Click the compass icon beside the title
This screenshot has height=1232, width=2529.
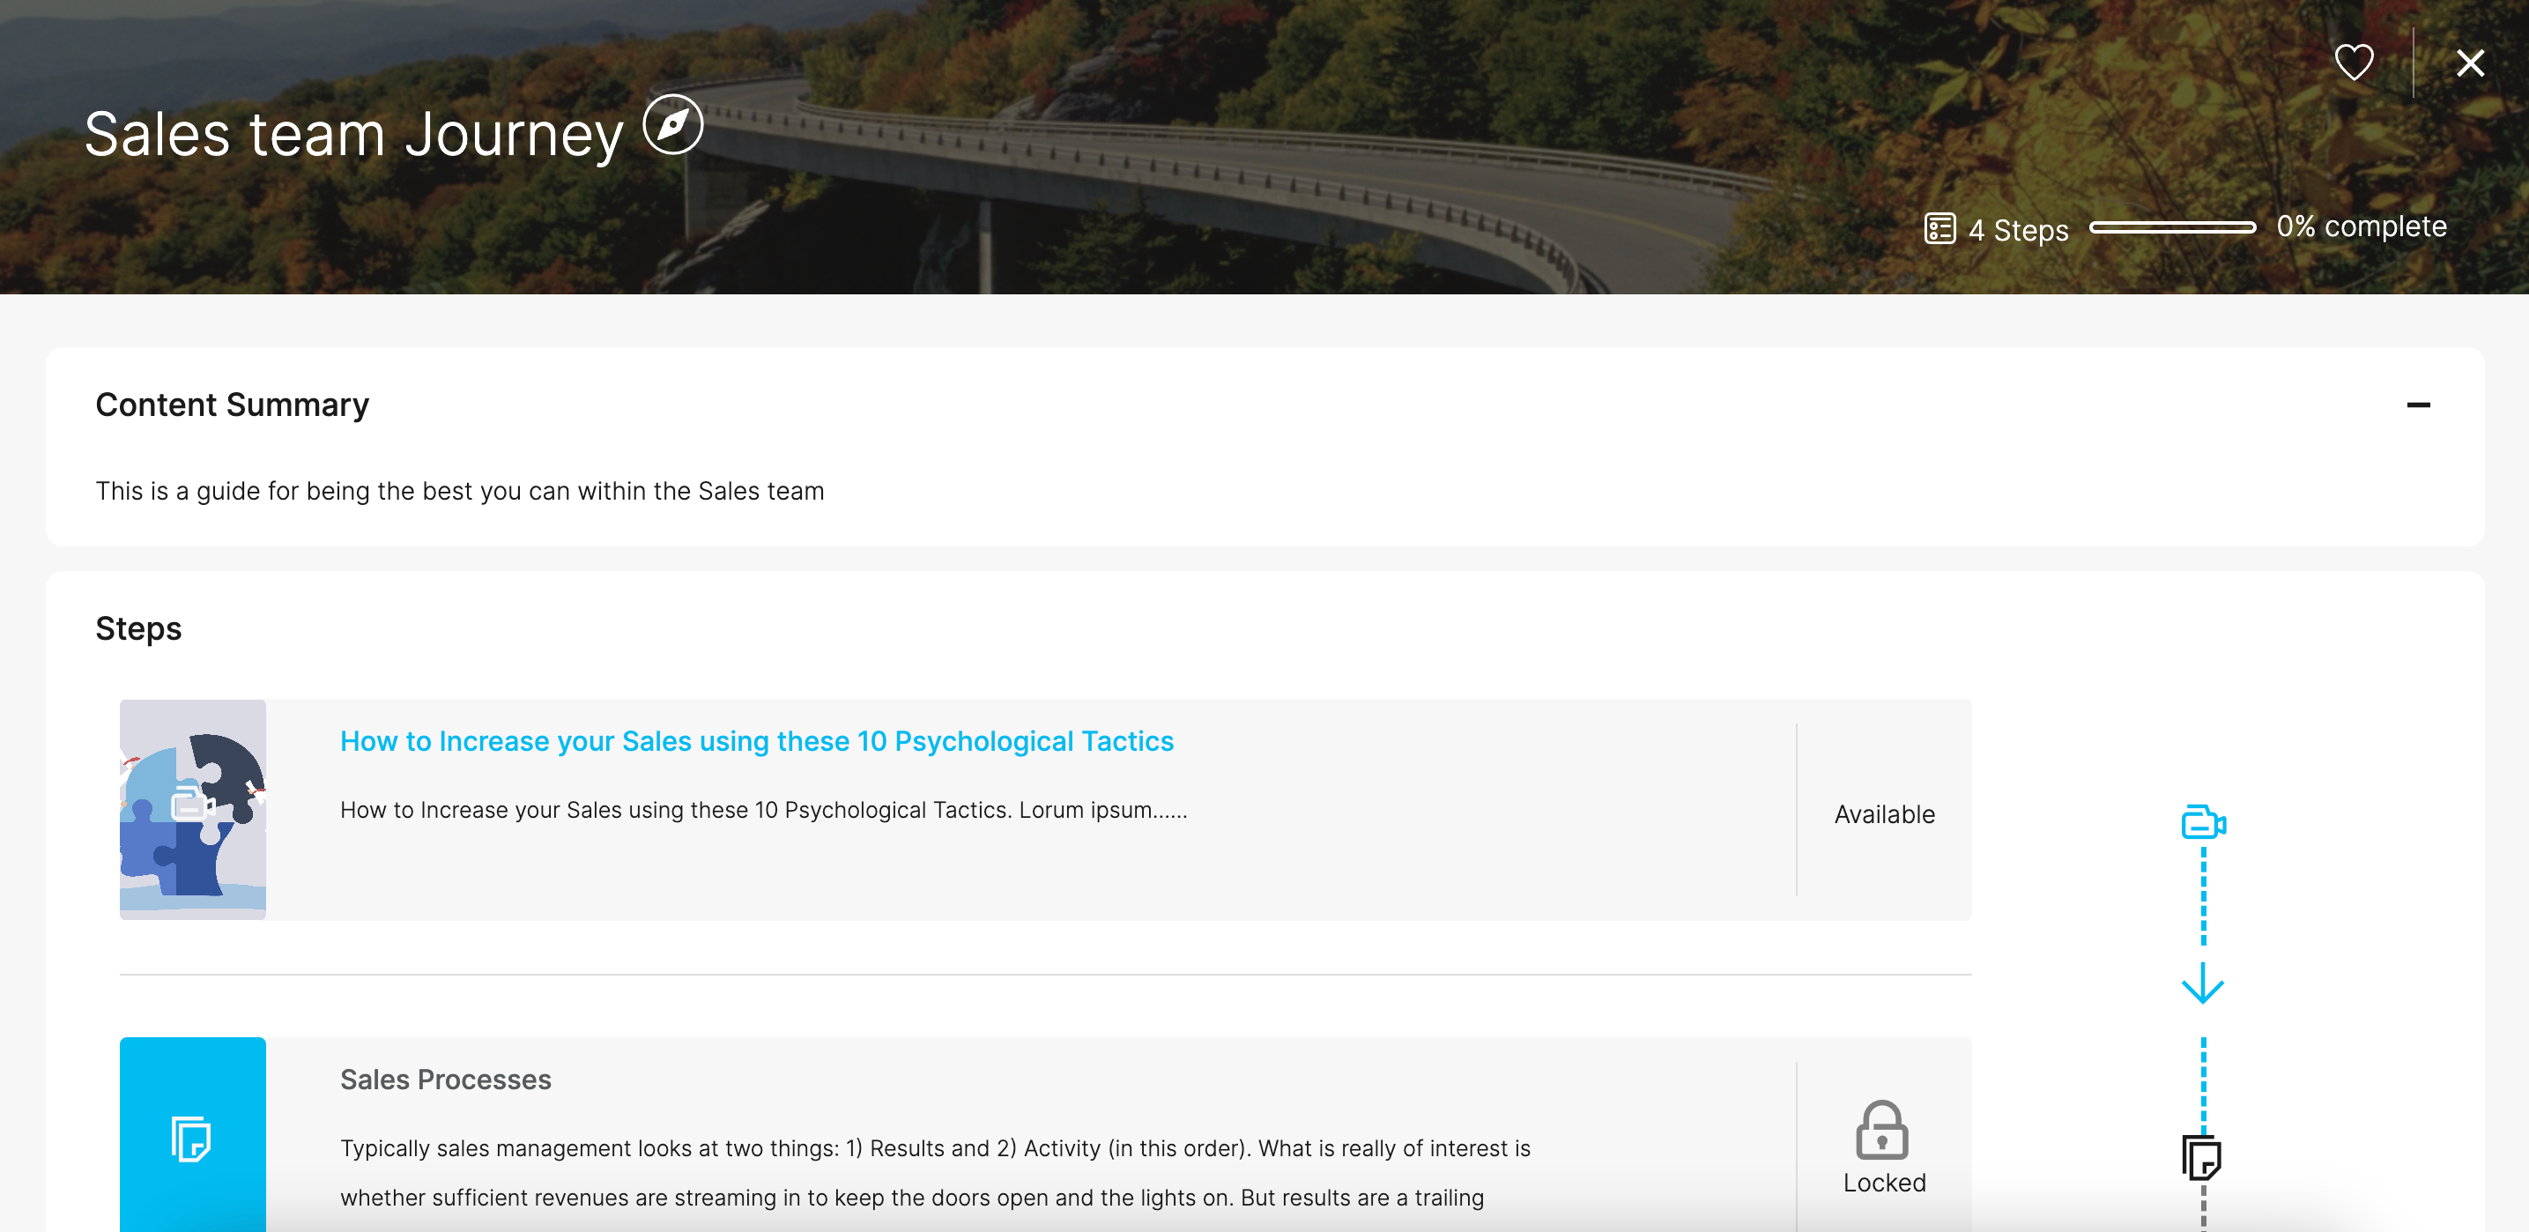[672, 124]
